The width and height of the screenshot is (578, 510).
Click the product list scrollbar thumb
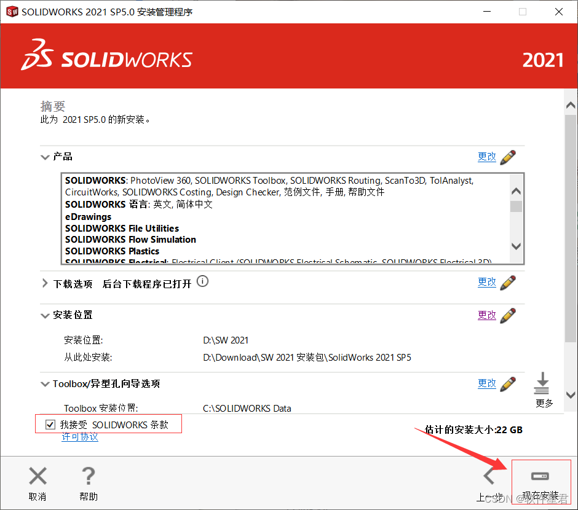[516, 206]
